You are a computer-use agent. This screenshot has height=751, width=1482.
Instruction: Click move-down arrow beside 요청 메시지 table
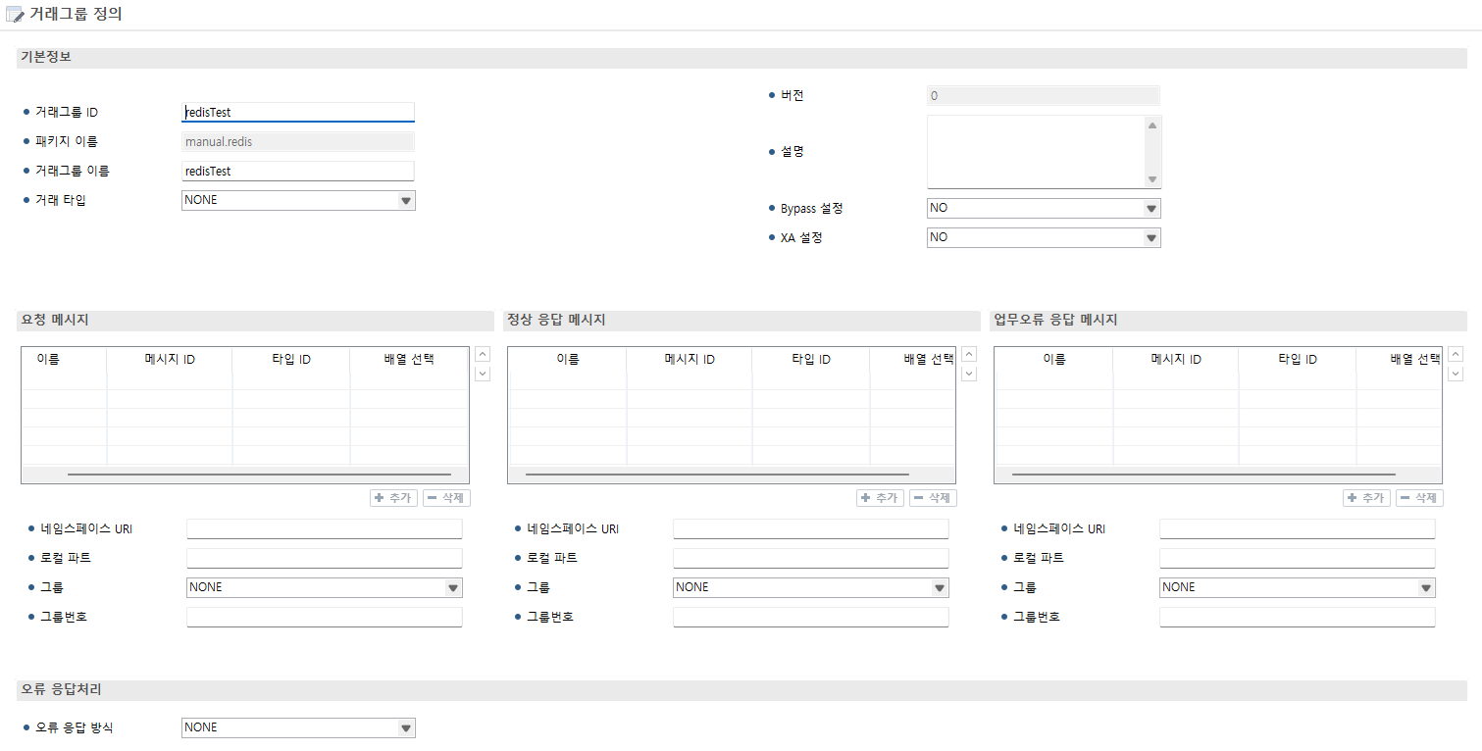(483, 373)
